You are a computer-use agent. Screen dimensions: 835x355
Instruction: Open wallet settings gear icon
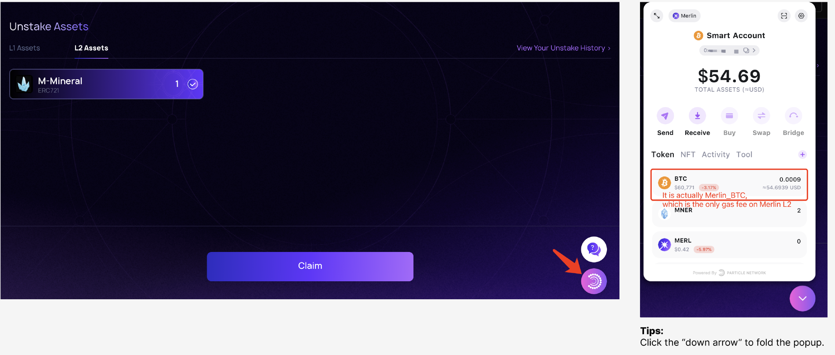click(801, 16)
